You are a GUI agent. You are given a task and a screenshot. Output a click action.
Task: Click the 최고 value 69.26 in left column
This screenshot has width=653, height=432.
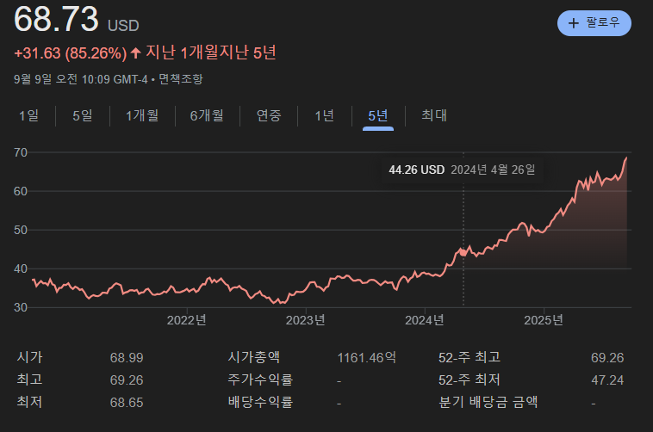click(x=127, y=380)
